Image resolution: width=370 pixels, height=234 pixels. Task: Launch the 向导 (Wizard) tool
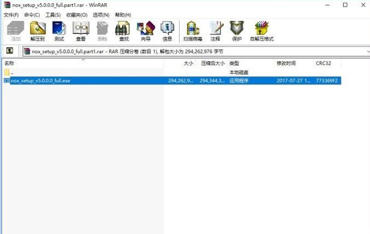[x=146, y=31]
